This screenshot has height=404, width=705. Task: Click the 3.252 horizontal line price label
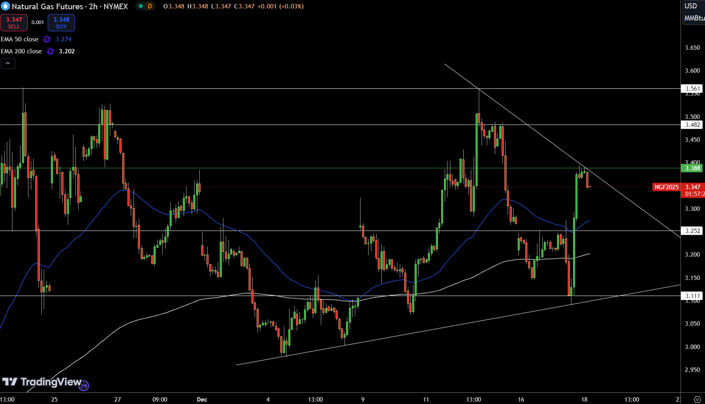(x=692, y=231)
